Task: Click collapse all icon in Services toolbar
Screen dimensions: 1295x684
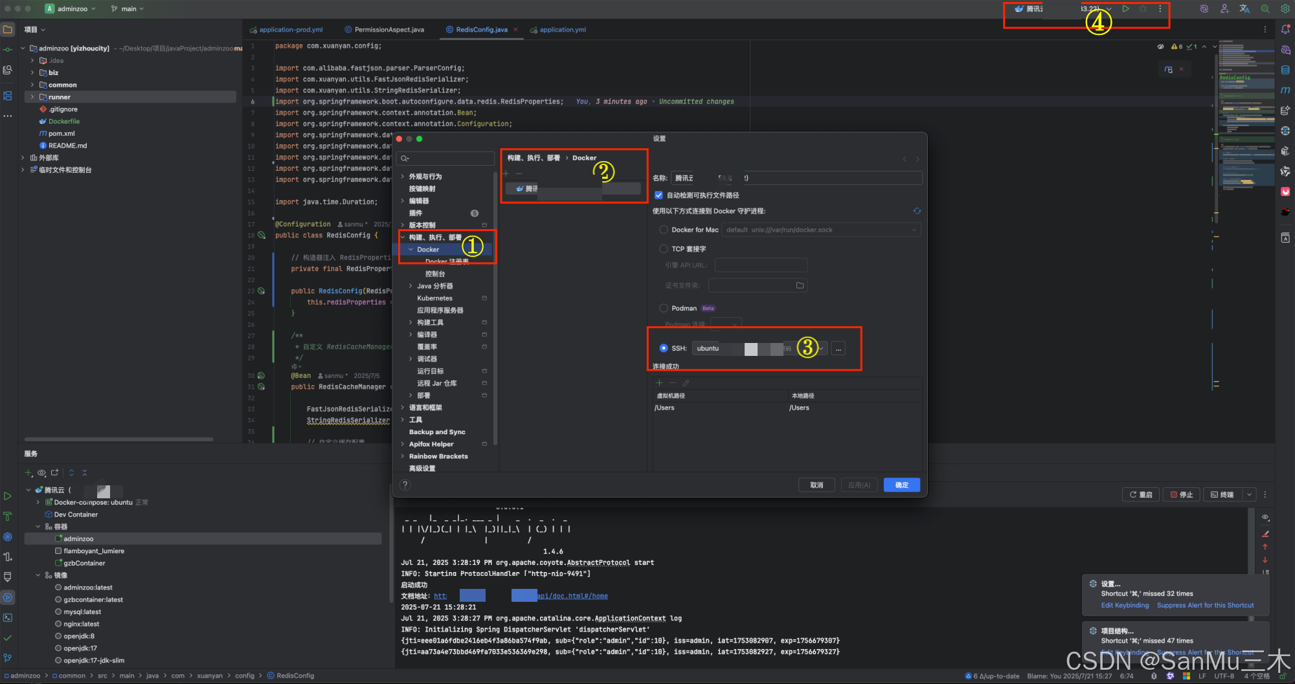Action: pyautogui.click(x=85, y=473)
